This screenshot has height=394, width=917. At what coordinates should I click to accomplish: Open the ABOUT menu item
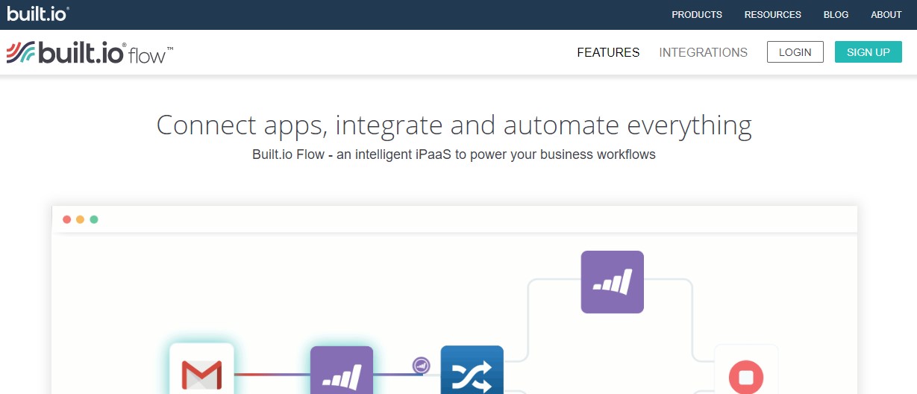886,15
